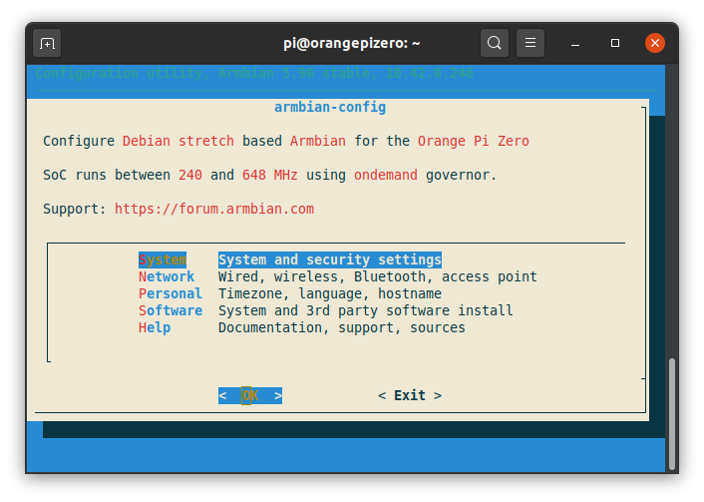
Task: Click 'Wired, wireless, Bluetooth, access point' text
Action: (x=378, y=276)
